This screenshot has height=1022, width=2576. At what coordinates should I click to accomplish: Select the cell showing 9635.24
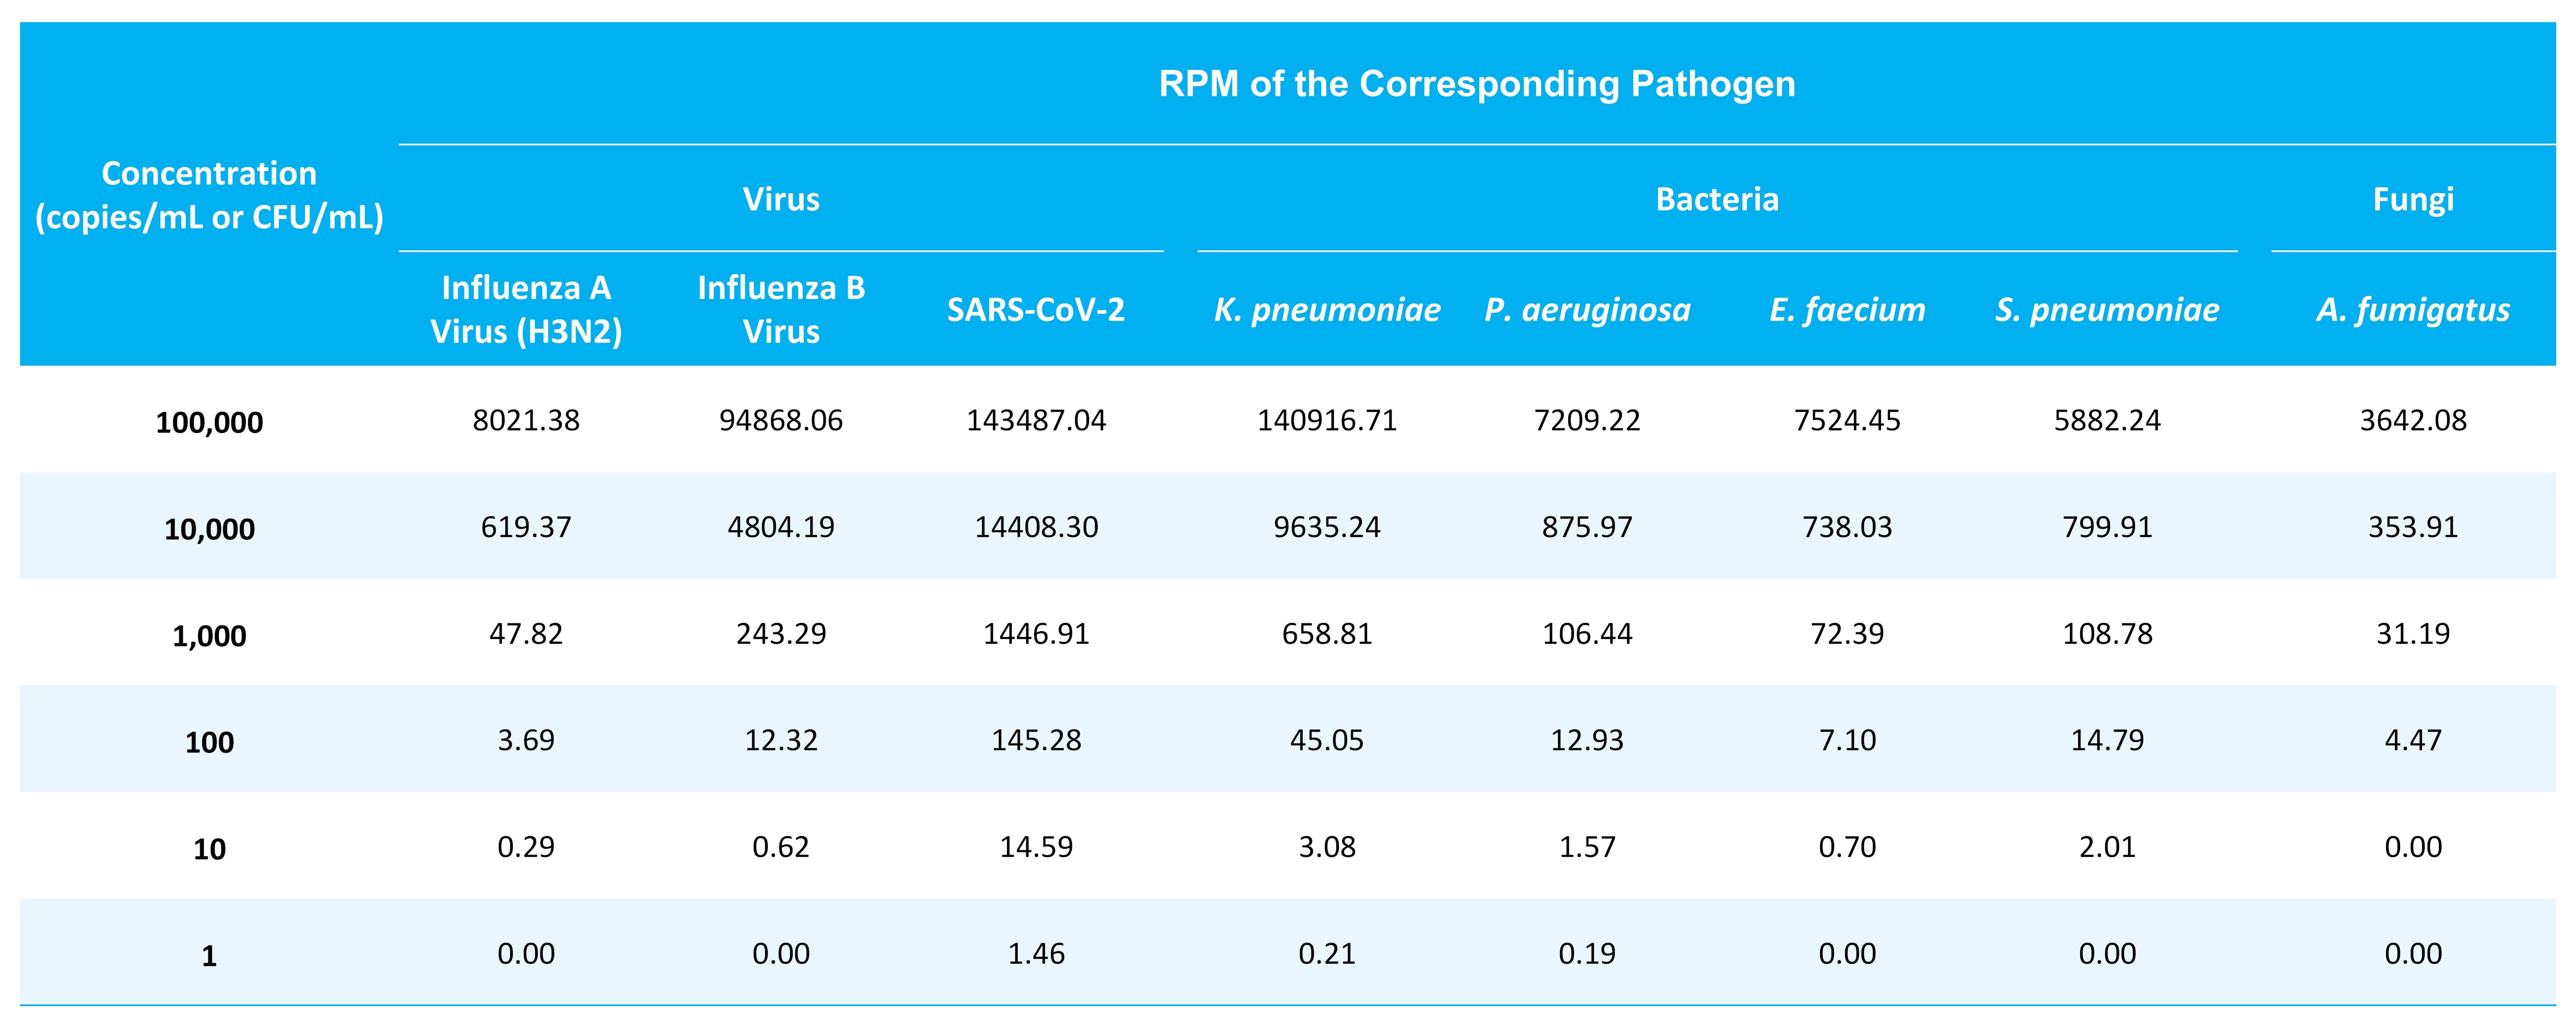[x=1327, y=527]
